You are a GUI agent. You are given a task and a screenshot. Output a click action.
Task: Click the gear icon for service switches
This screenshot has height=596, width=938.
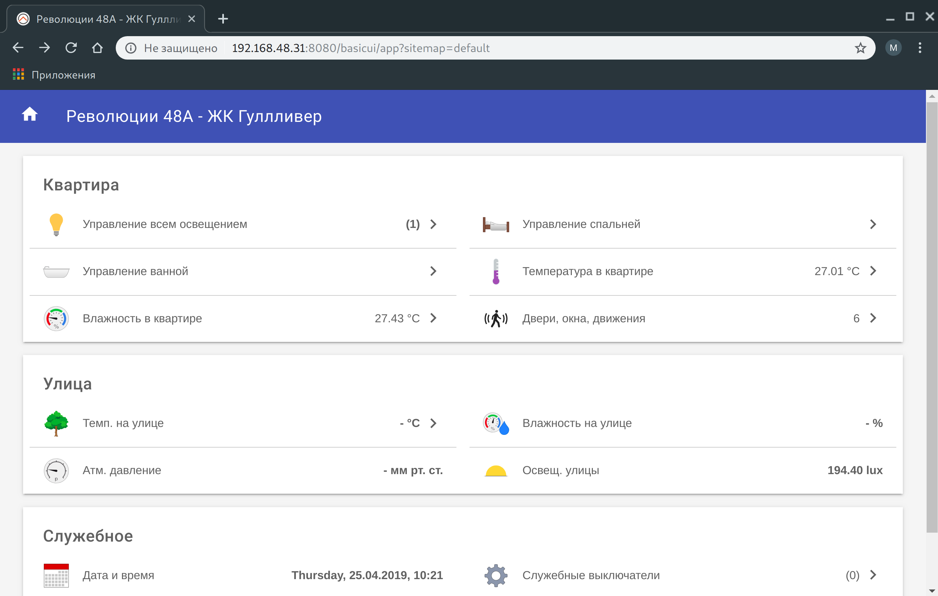[495, 575]
